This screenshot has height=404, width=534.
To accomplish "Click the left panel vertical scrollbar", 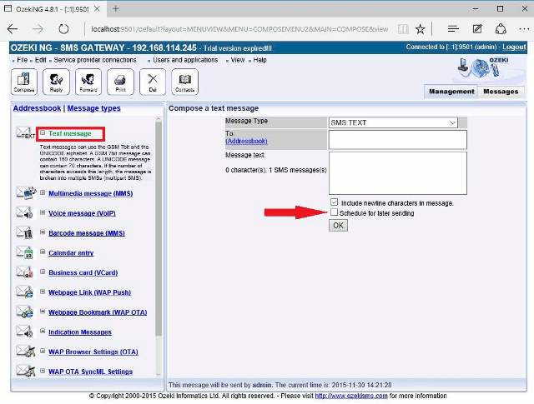I will 159,208.
